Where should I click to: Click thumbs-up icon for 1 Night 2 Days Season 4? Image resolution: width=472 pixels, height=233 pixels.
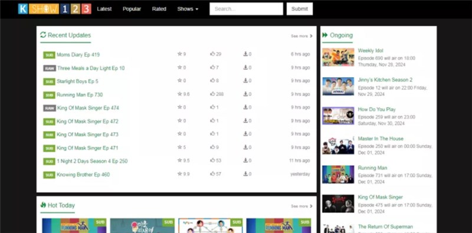point(212,160)
